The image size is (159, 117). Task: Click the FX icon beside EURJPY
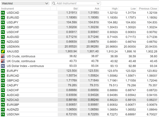(3, 71)
